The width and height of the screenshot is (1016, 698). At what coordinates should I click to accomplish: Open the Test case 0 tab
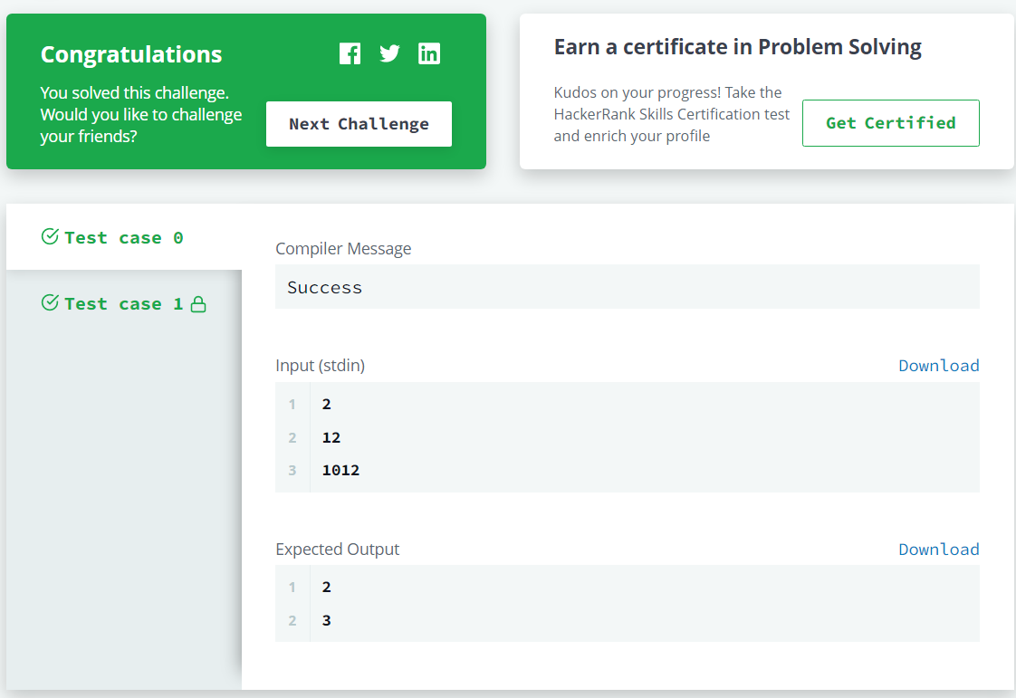pyautogui.click(x=124, y=237)
